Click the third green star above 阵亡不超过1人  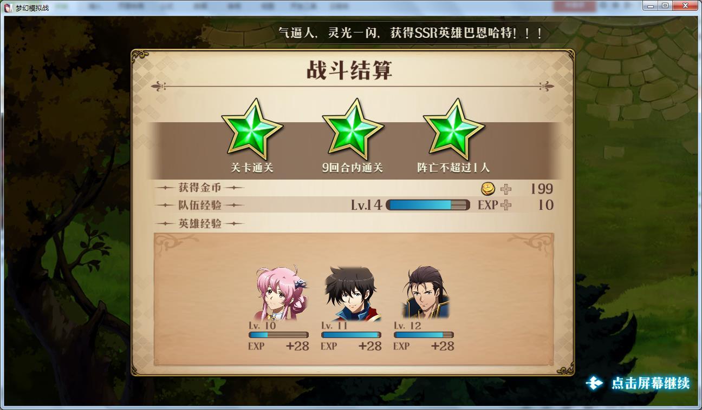453,129
